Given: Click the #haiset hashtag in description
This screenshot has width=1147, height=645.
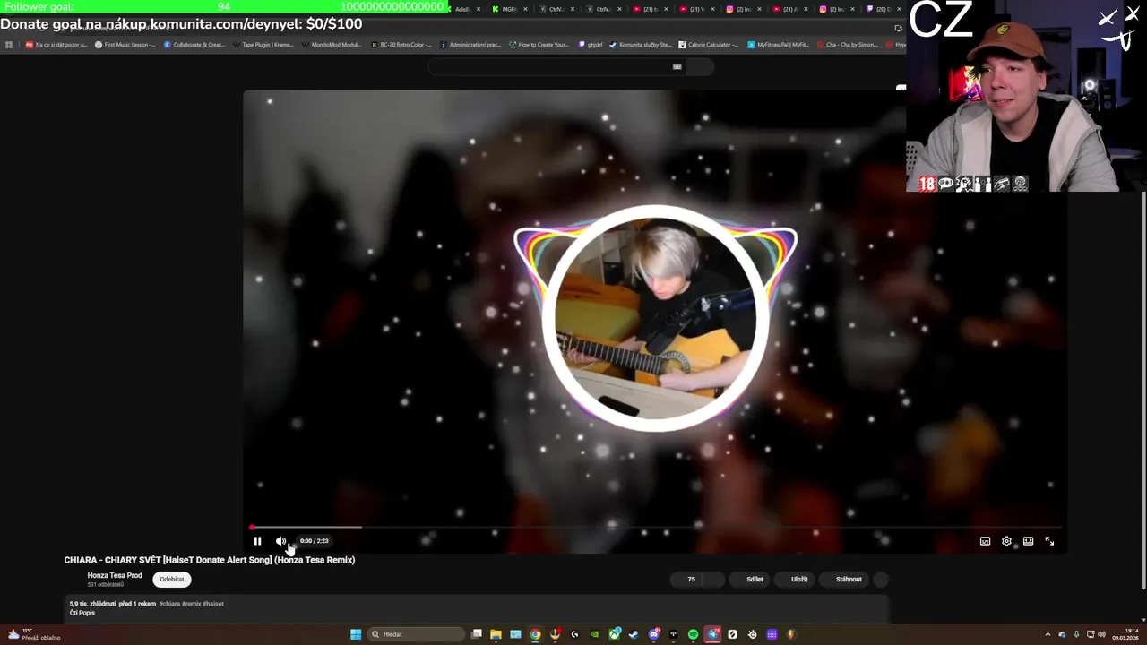Looking at the screenshot, I should coord(213,604).
